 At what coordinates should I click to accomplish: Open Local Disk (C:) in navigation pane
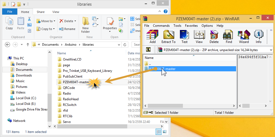coord(26,98)
